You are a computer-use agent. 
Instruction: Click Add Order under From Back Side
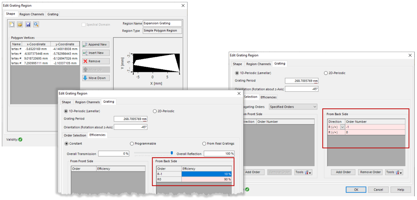[x=343, y=172]
